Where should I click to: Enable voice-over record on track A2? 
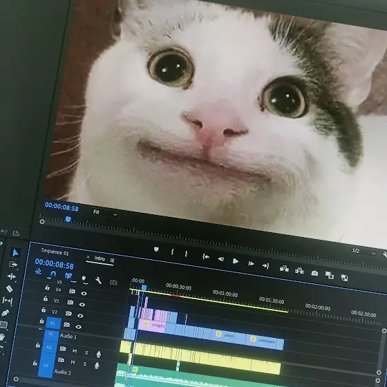[98, 355]
